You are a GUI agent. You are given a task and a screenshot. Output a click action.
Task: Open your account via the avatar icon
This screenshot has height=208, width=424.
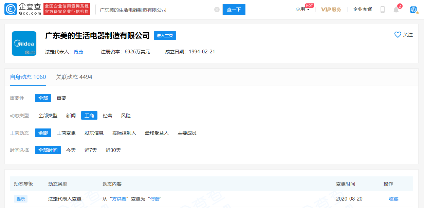click(413, 9)
